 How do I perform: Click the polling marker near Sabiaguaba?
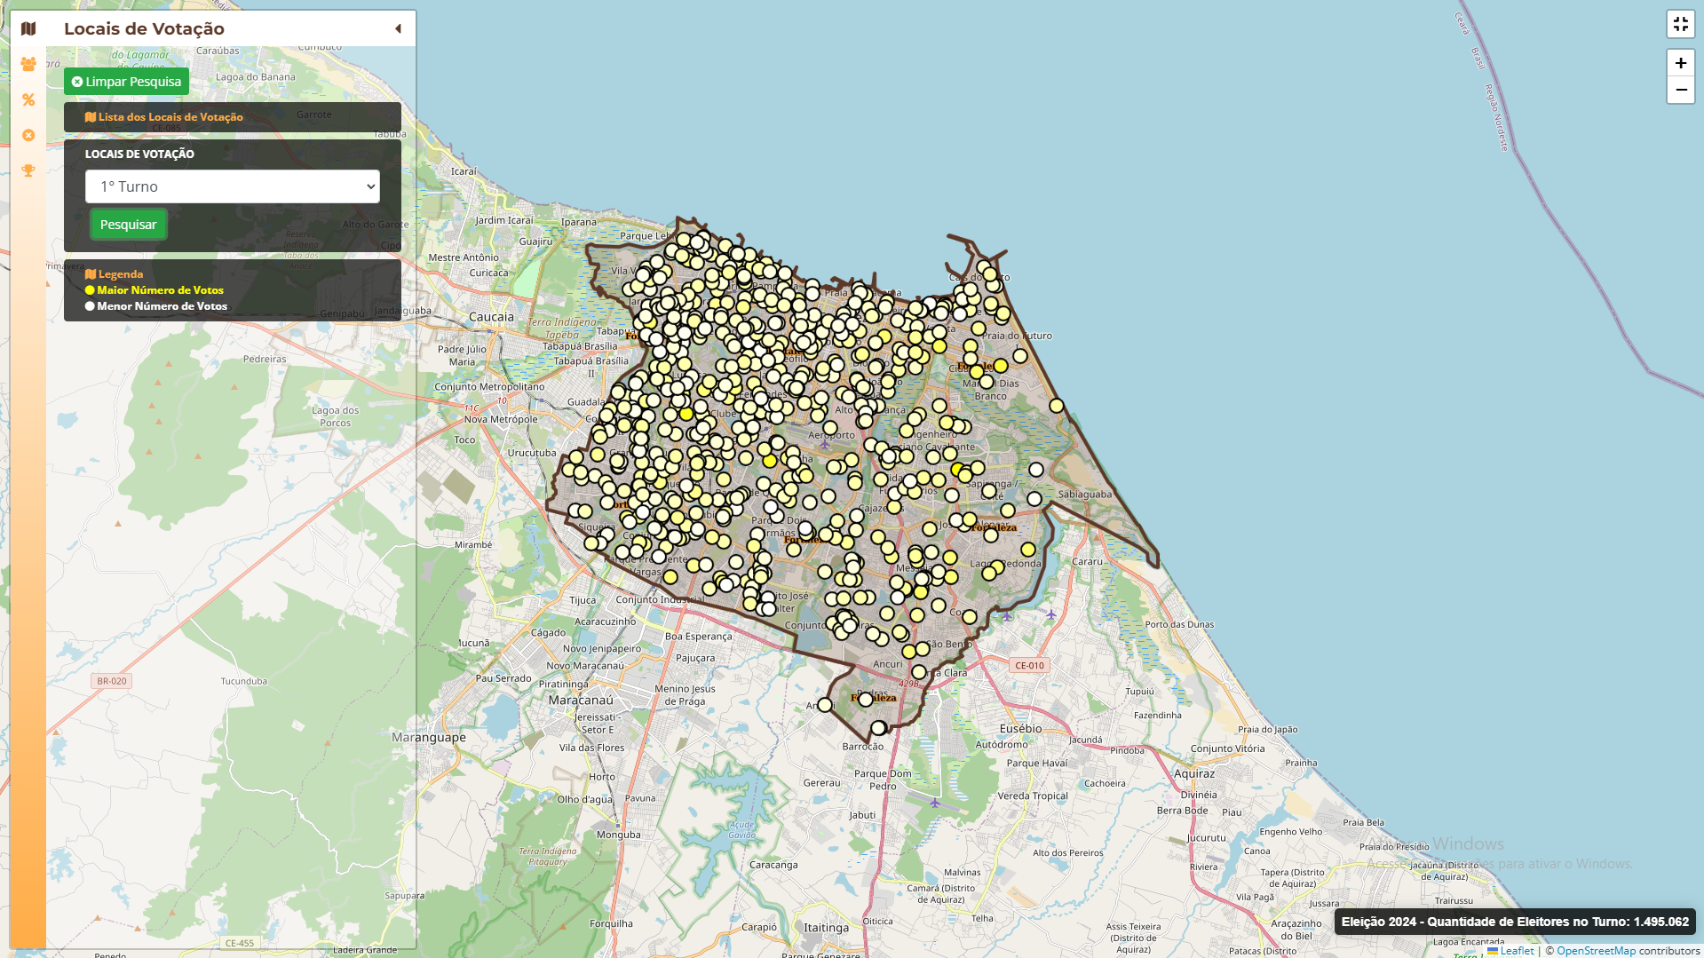1034,499
